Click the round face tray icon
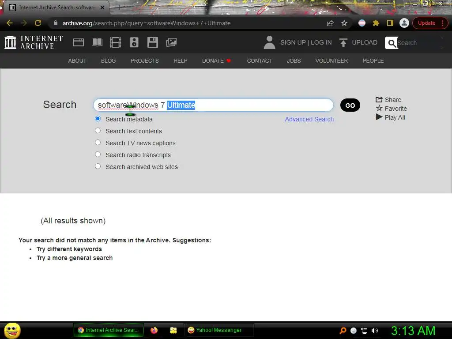Image resolution: width=452 pixels, height=339 pixels. pos(354,331)
